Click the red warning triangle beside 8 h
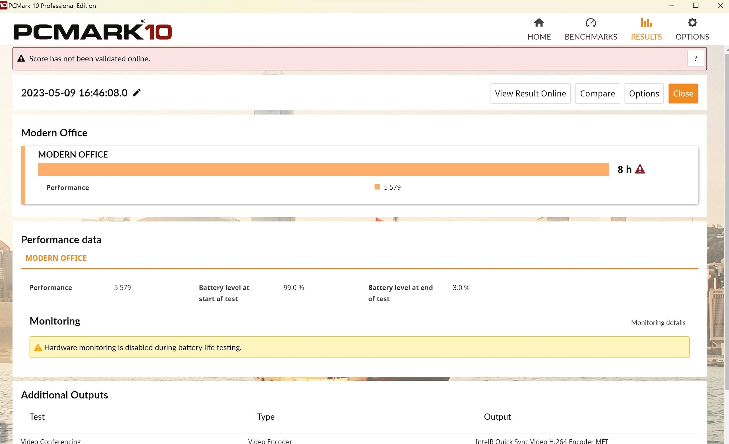 (640, 169)
